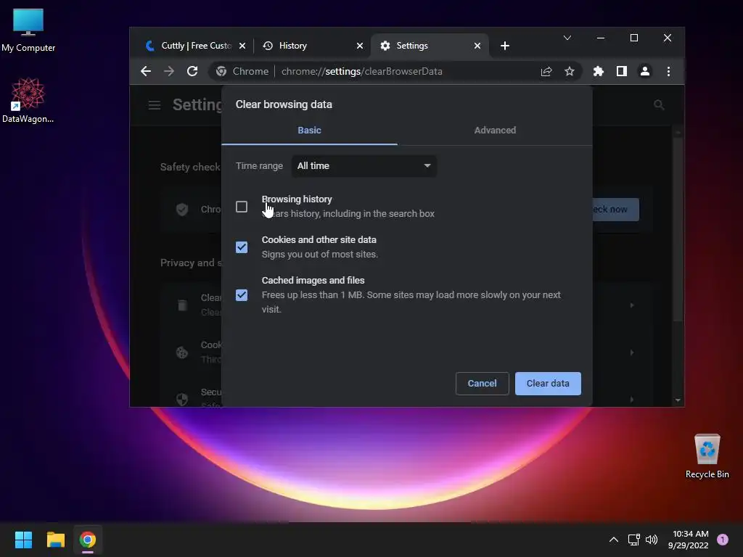Switch to the Advanced tab

point(495,131)
